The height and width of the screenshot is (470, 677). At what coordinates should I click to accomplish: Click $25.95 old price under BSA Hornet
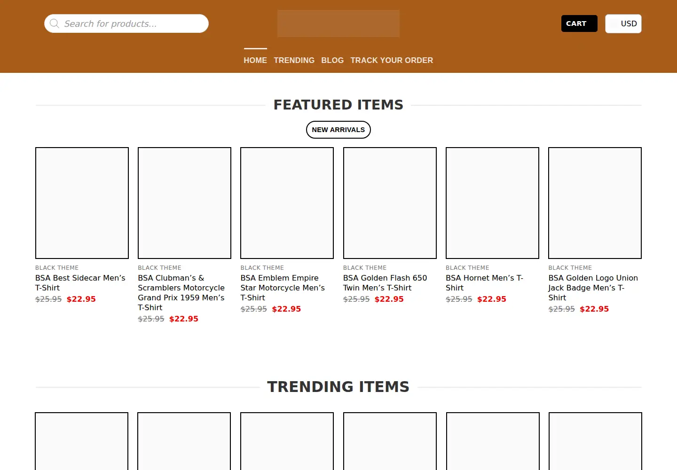pos(459,299)
